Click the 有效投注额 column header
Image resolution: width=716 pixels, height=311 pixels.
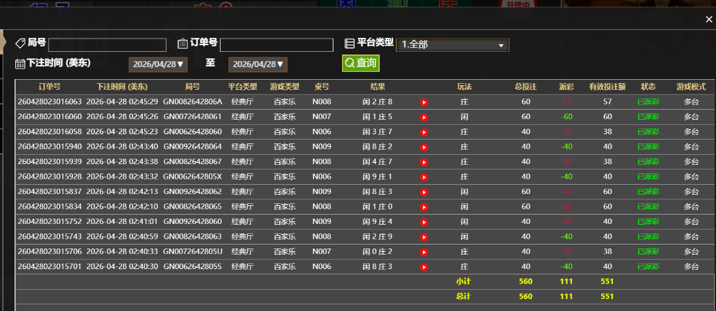[x=606, y=86]
